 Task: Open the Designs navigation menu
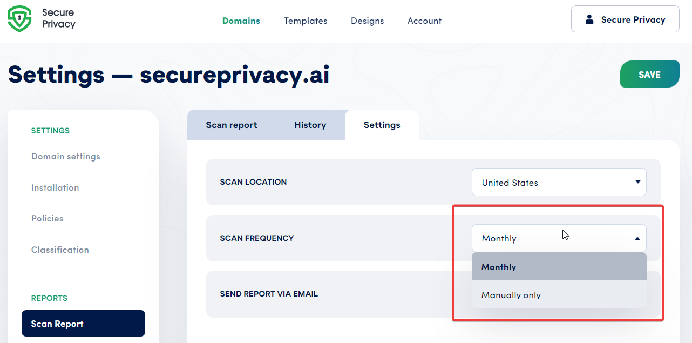[x=367, y=21]
